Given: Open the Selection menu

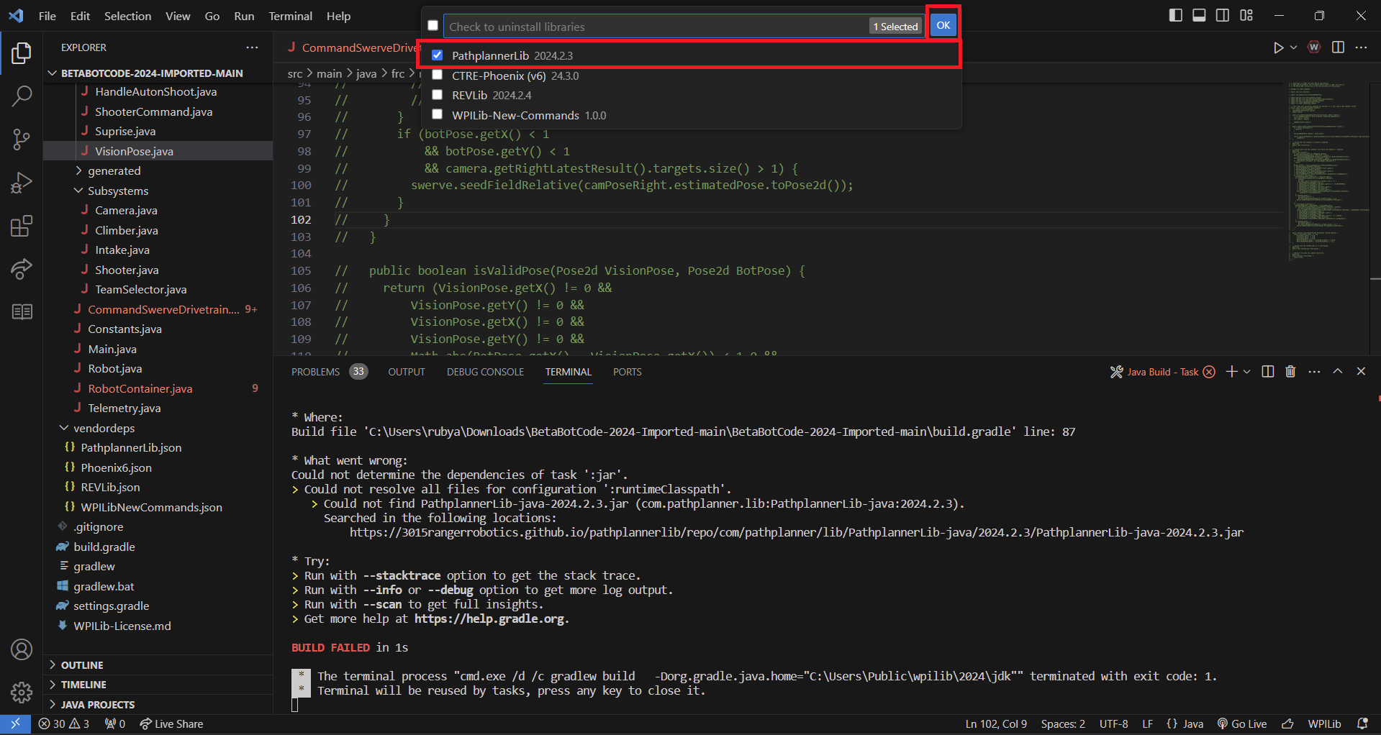Looking at the screenshot, I should (x=127, y=16).
